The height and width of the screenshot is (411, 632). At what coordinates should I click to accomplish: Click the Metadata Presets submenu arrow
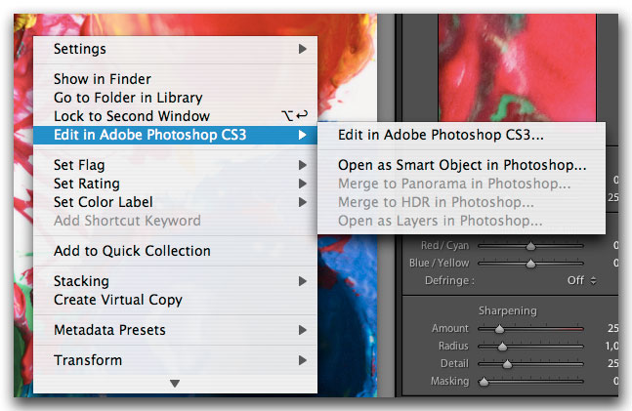[x=303, y=330]
